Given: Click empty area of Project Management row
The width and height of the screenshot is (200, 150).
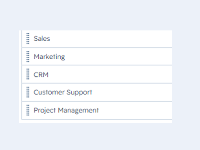Looking at the screenshot, I should coord(135,110).
